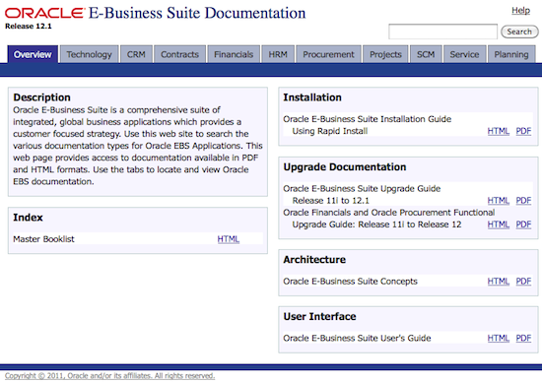Click the Oracle logo
542x384 pixels.
pos(44,13)
